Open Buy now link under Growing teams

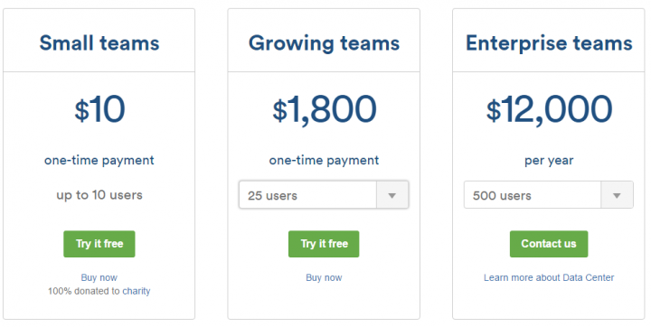pos(324,277)
